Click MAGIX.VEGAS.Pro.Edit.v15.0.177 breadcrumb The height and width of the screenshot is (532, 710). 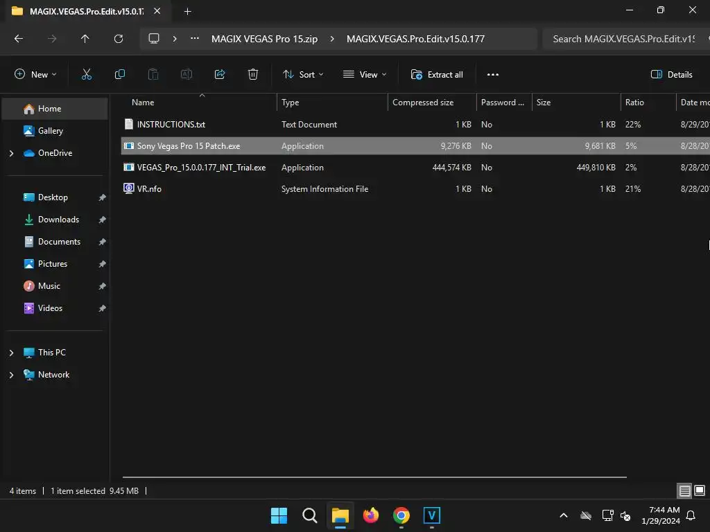point(416,39)
